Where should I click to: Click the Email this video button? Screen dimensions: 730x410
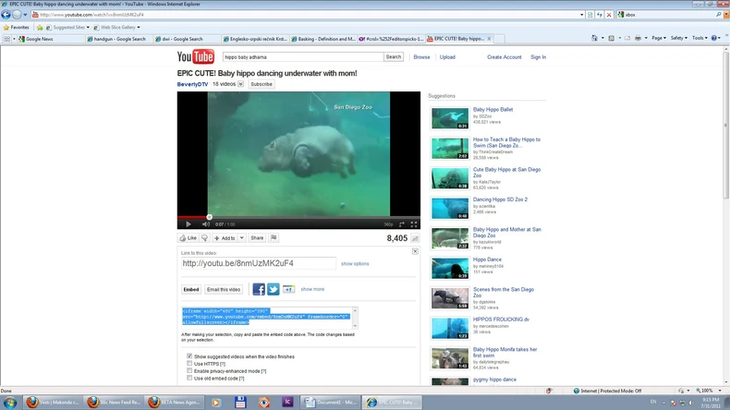coord(224,289)
